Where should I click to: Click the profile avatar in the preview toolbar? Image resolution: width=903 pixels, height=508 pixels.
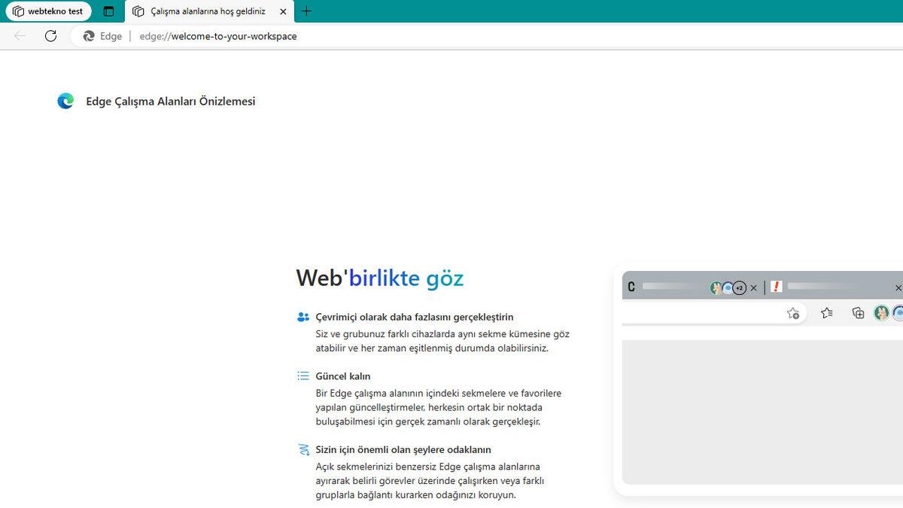pyautogui.click(x=880, y=312)
